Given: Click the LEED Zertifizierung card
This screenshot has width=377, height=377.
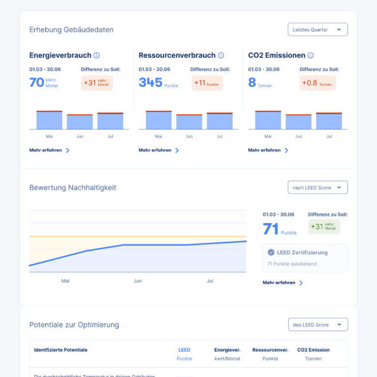Looking at the screenshot, I should point(305,258).
